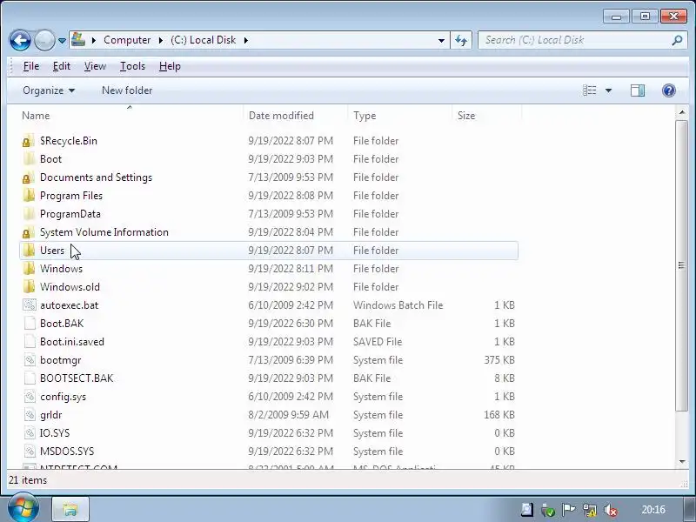Open Action Center flag tray icon
This screenshot has width=696, height=522.
coord(568,510)
